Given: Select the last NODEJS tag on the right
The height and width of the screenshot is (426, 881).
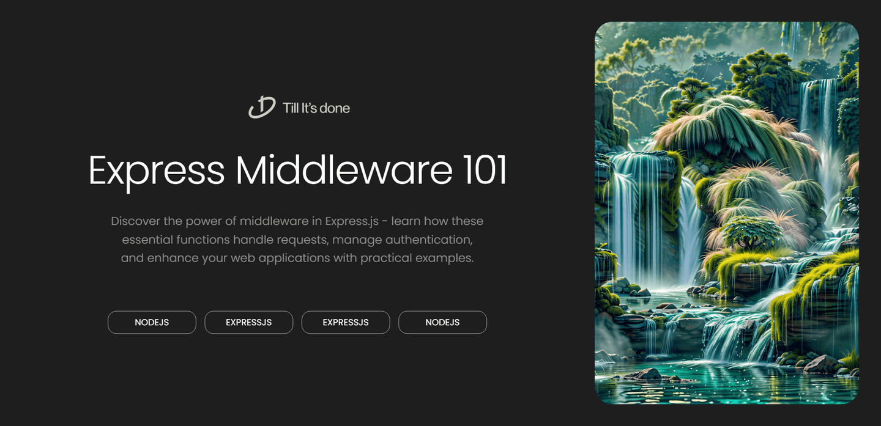Looking at the screenshot, I should pyautogui.click(x=442, y=322).
